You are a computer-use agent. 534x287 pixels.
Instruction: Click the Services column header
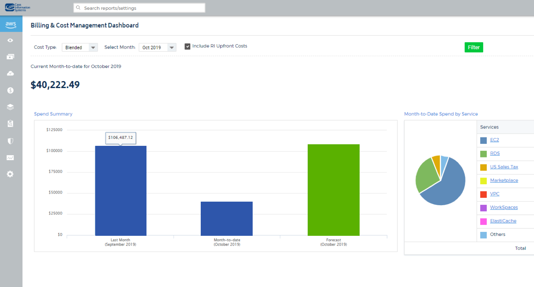tap(489, 127)
